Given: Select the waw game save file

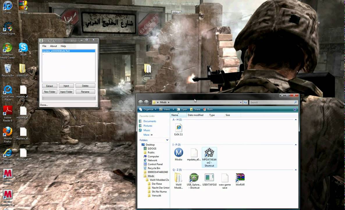Looking at the screenshot, I should (225, 181).
